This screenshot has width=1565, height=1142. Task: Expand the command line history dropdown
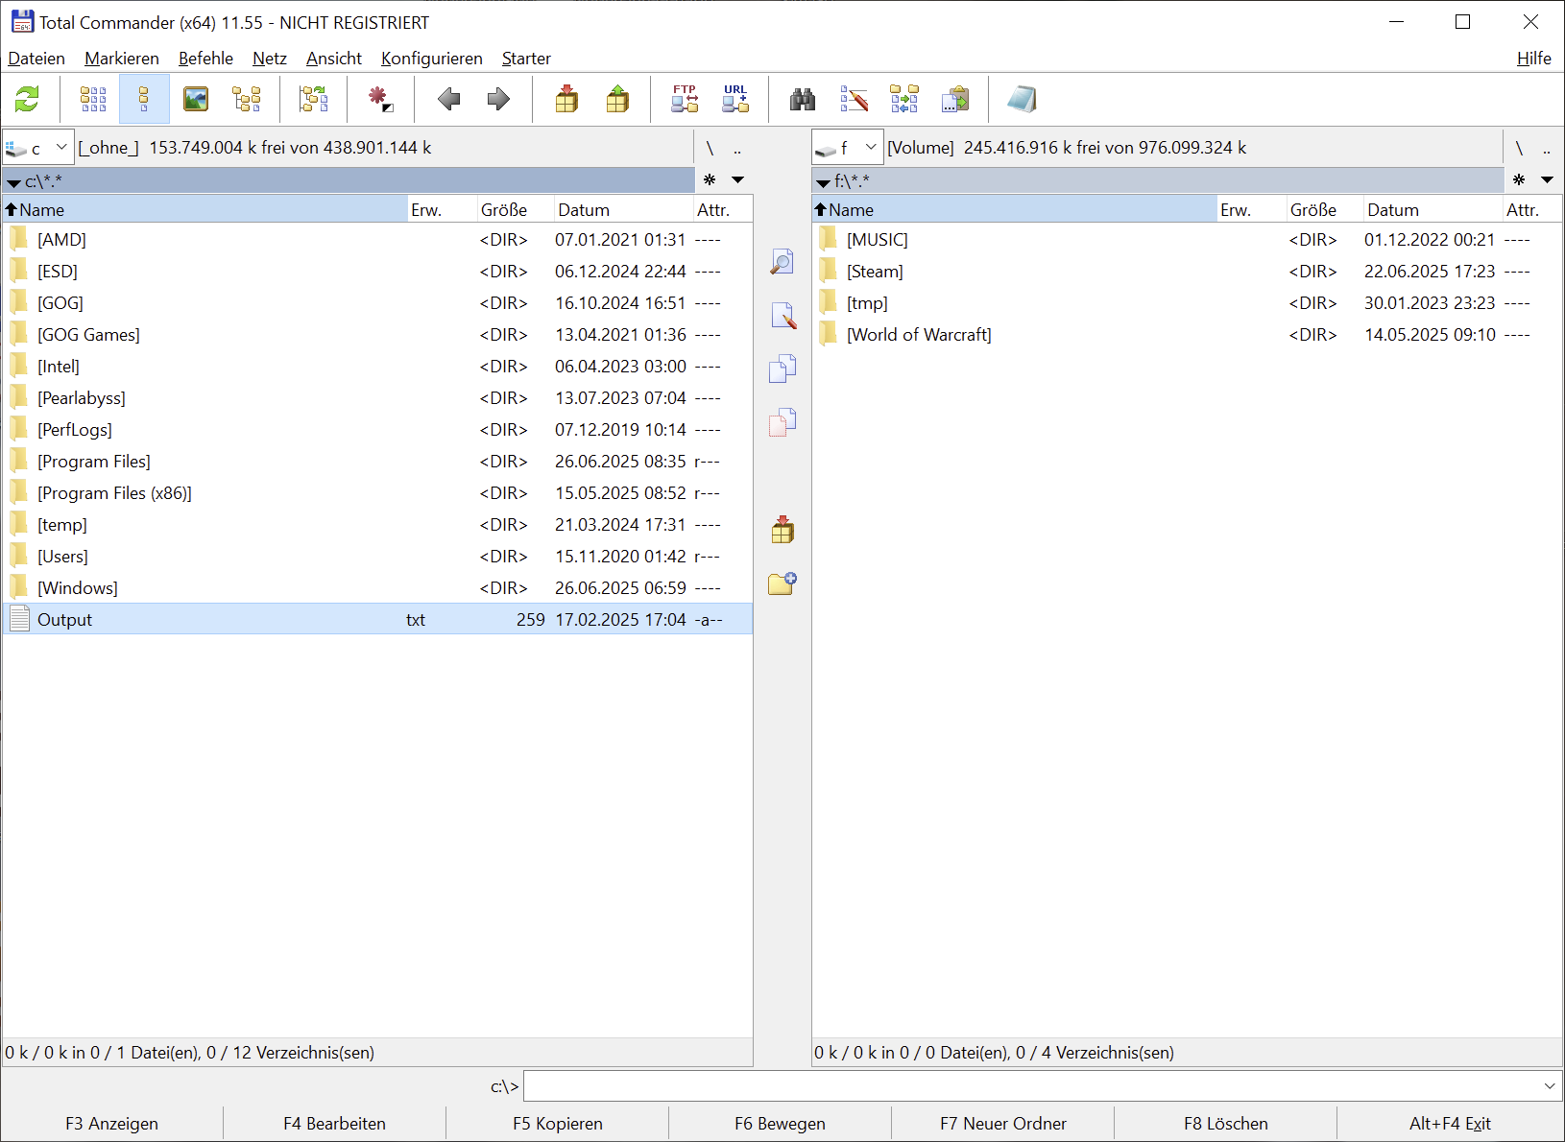(x=1550, y=1086)
